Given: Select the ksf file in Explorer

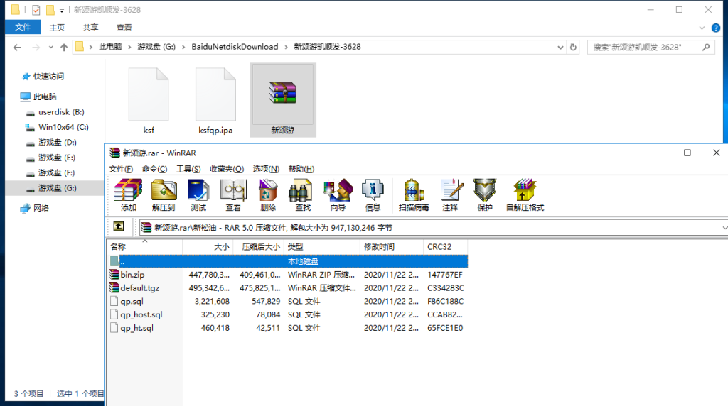Looking at the screenshot, I should pyautogui.click(x=149, y=101).
